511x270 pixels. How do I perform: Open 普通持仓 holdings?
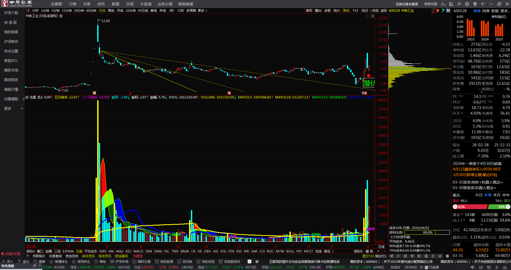click(x=59, y=261)
